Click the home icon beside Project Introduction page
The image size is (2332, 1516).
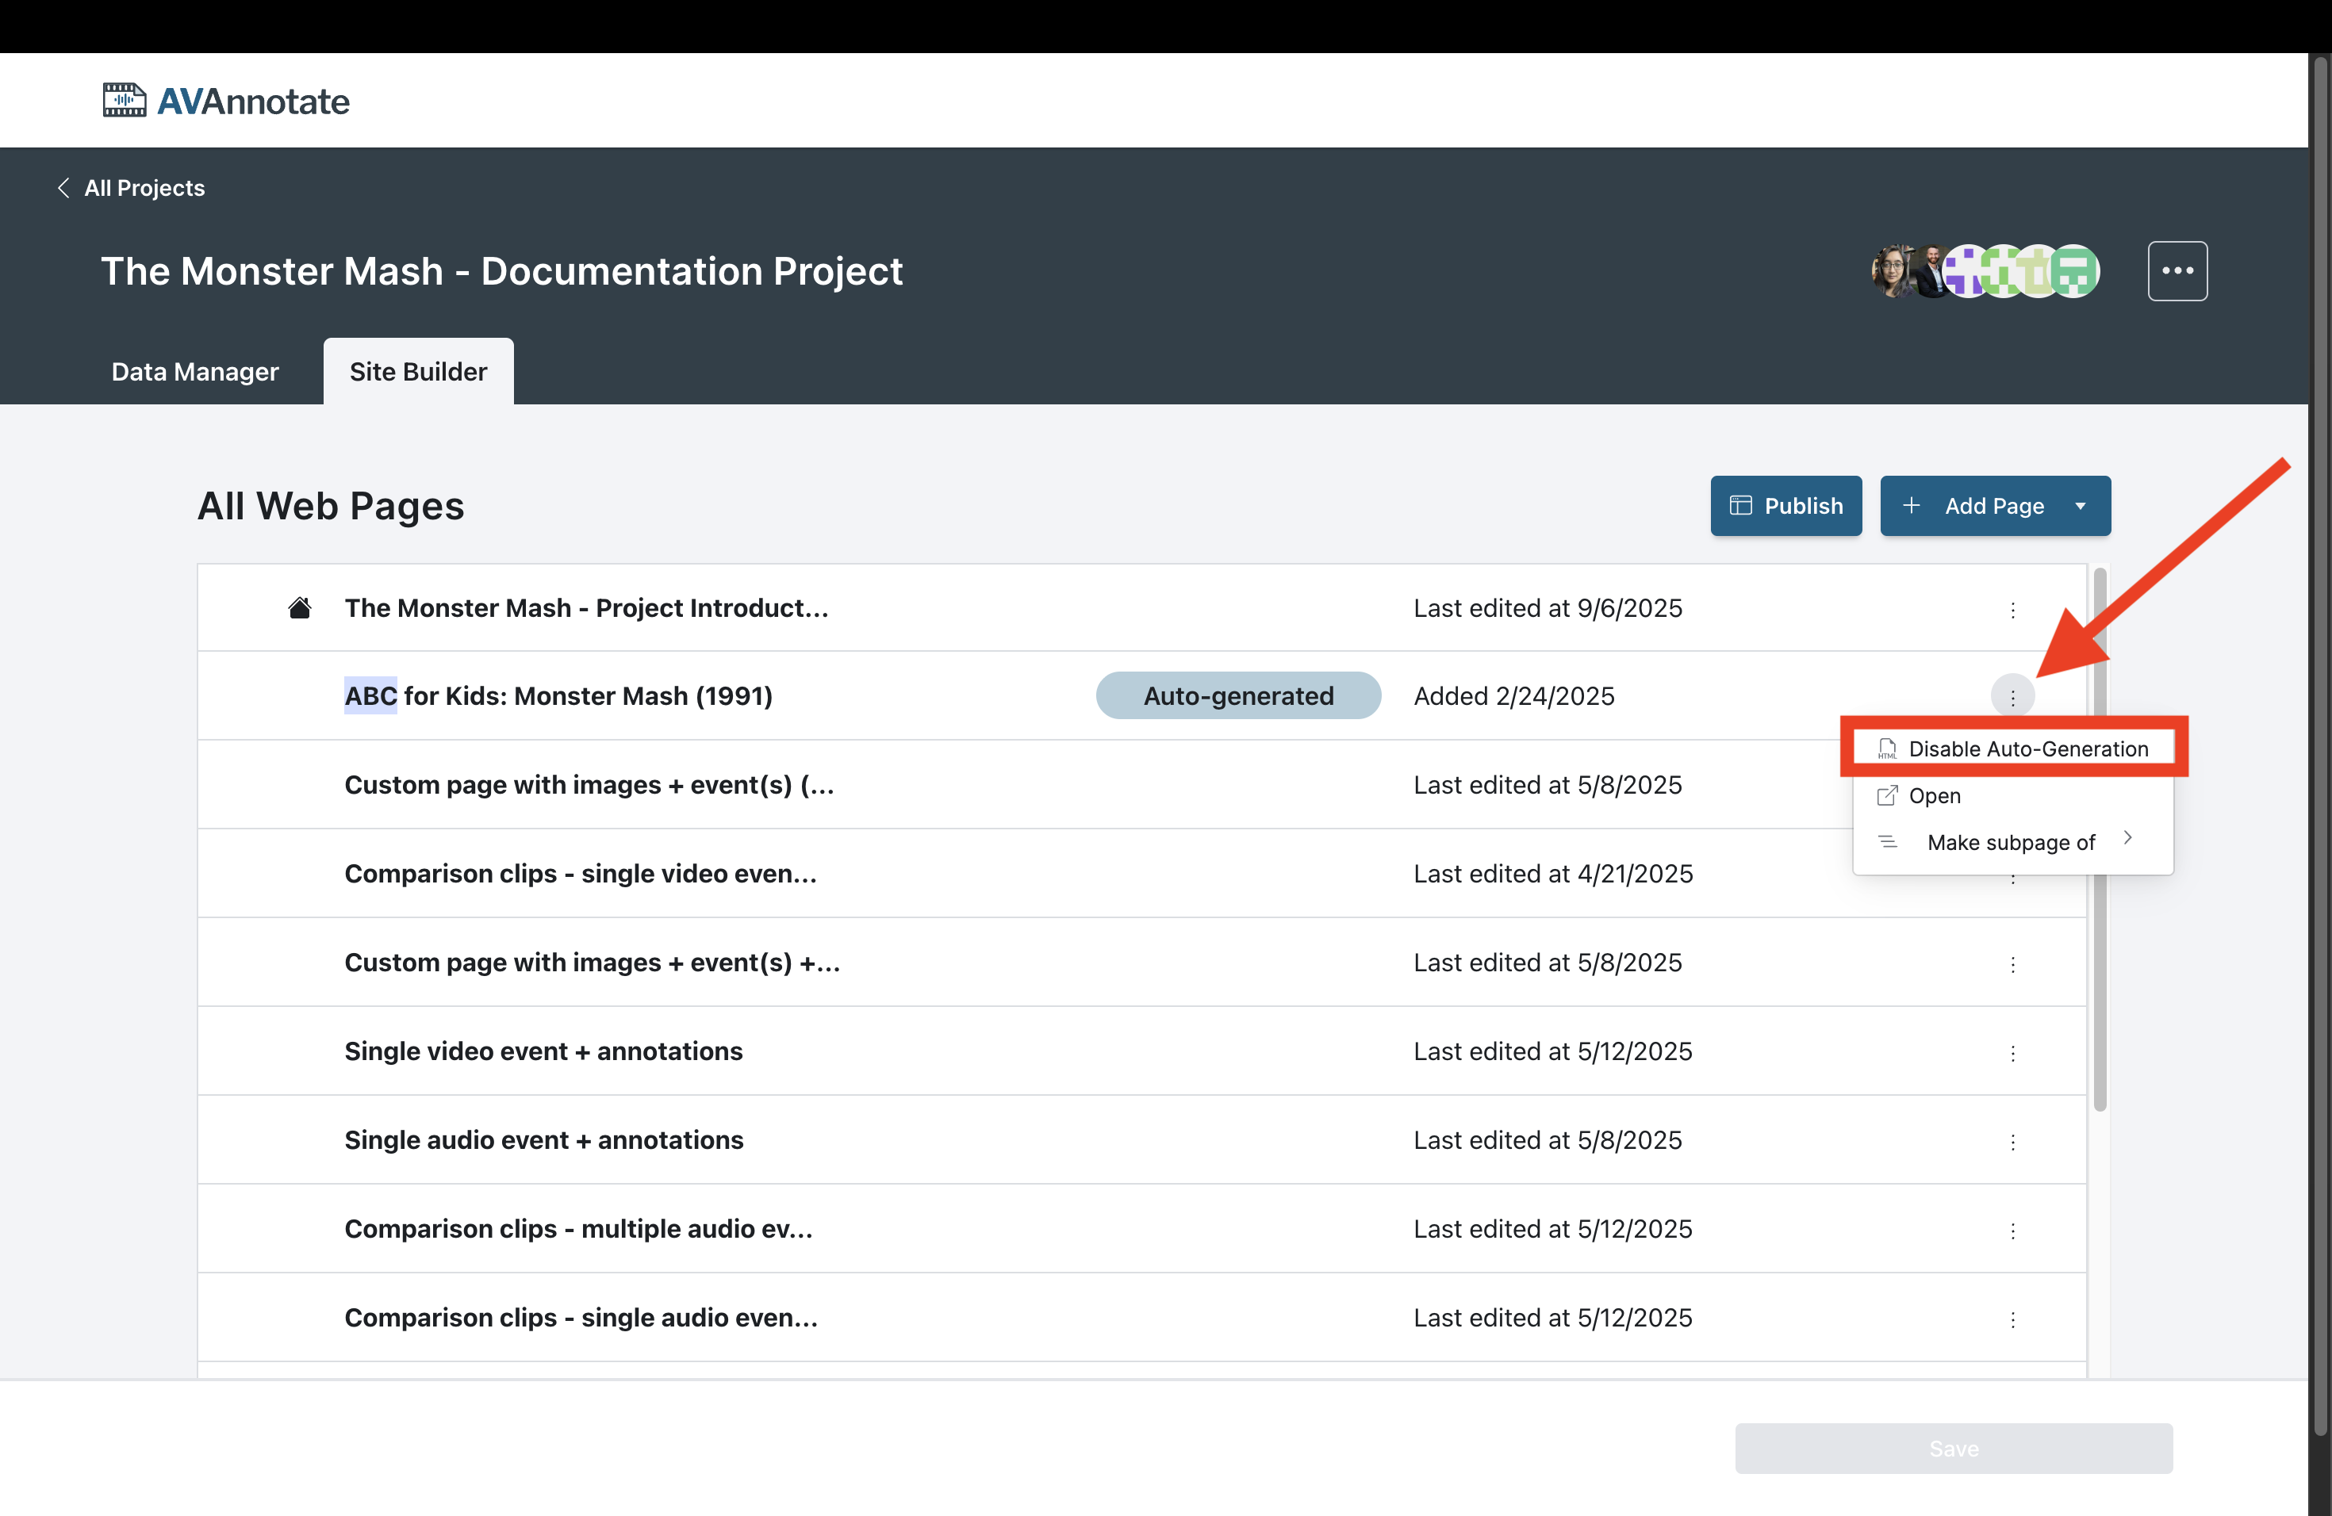pos(300,608)
